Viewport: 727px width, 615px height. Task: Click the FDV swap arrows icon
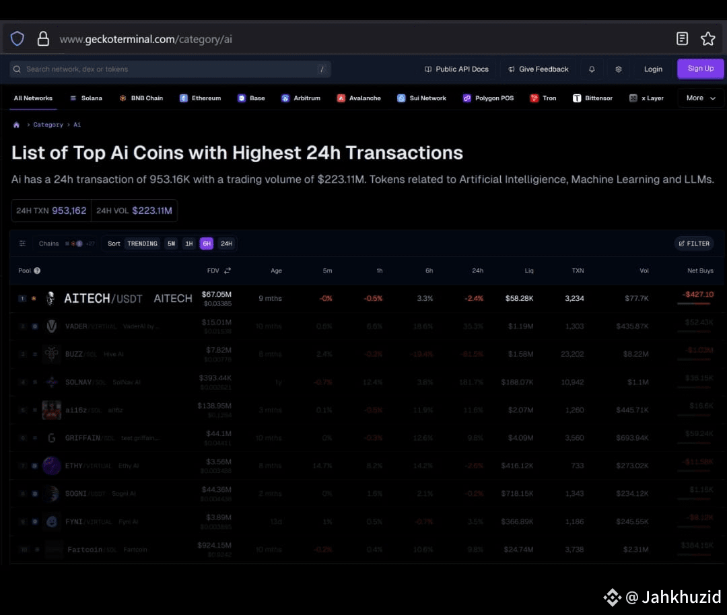click(x=228, y=270)
